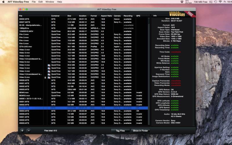Open the Dropbox menu bar icon
Image resolution: width=232 pixels, height=145 pixels.
pos(182,2)
